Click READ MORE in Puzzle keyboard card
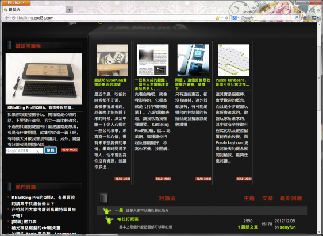 coord(244,179)
